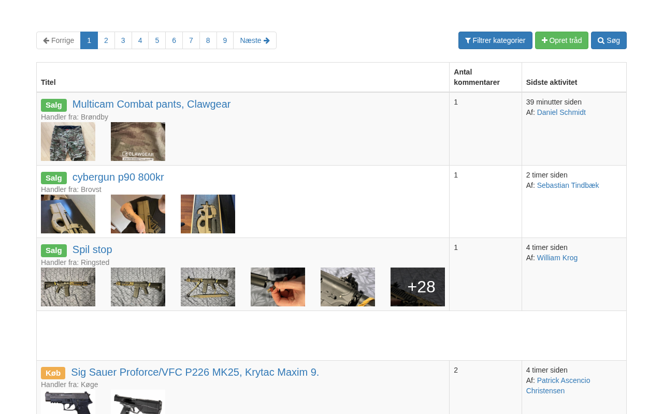Open Sig Sauer Proforce/VFC P226 thread

pyautogui.click(x=195, y=372)
